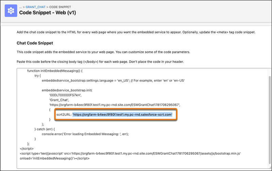Click the closing </script> tag line
This screenshot has width=272, height=171.
click(x=27, y=149)
